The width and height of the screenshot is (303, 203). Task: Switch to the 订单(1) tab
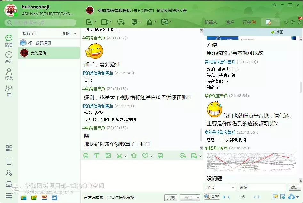(250, 22)
